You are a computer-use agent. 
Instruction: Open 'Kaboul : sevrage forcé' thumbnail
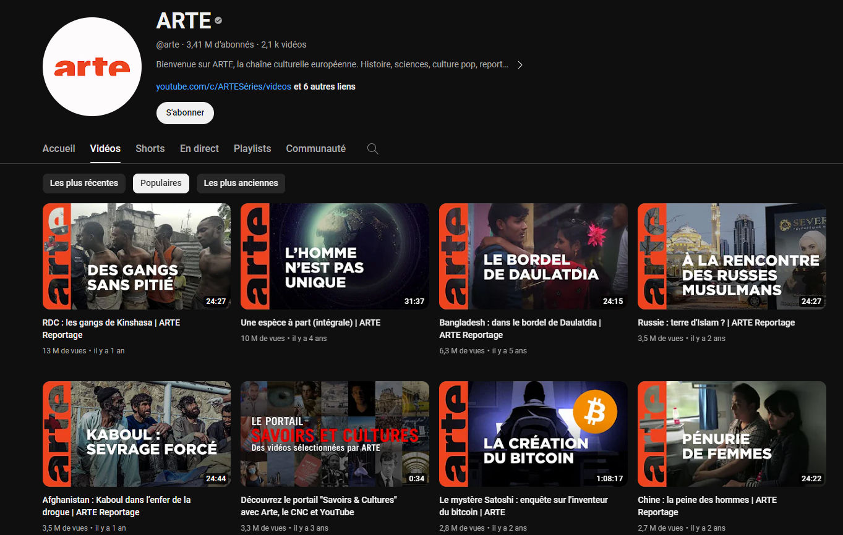coord(137,434)
